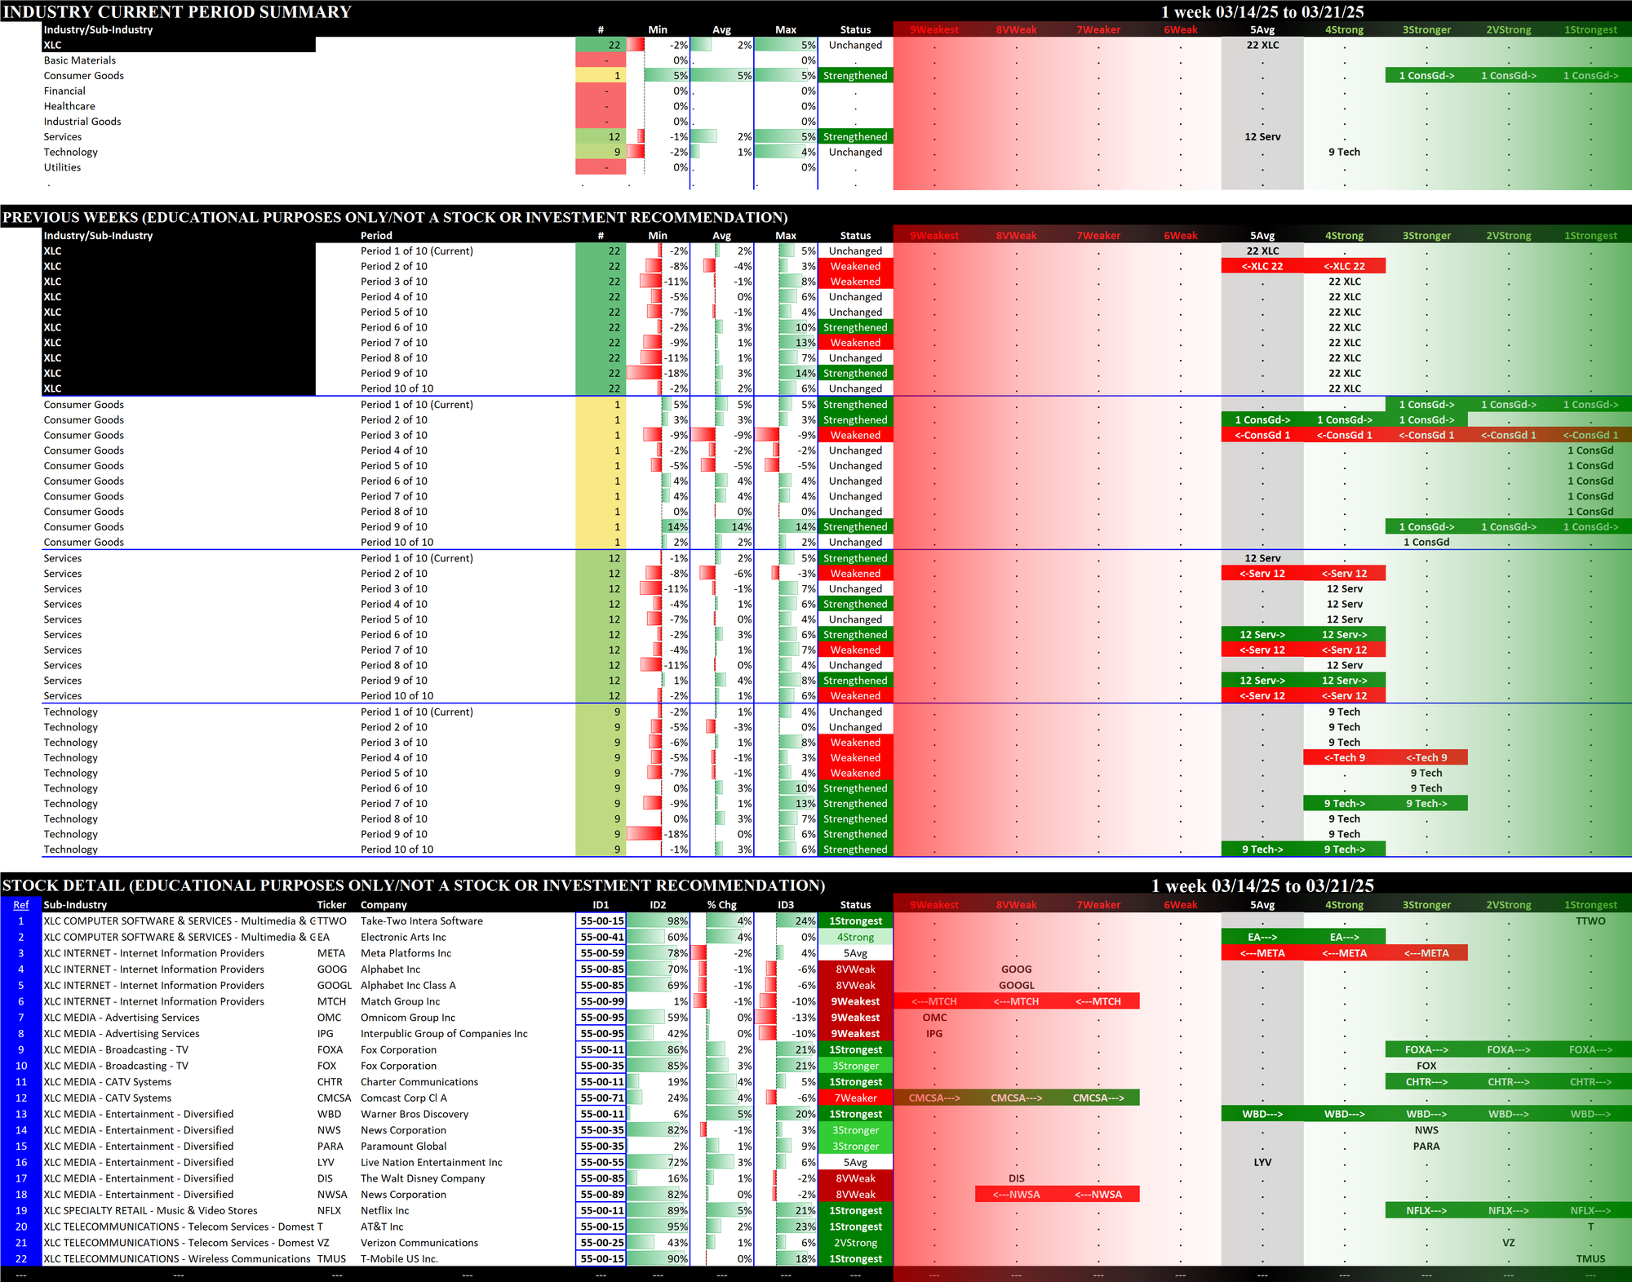Click the Ref hyperlink header

[x=20, y=904]
